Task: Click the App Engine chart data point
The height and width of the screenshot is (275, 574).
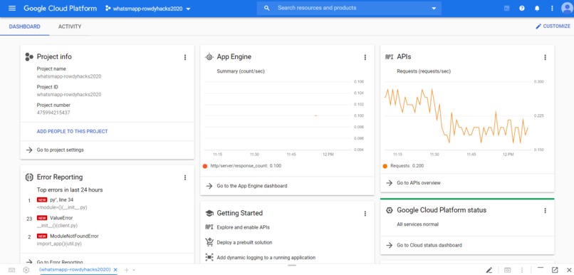Action: 315,115
